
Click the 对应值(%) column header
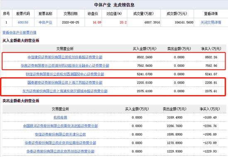coord(114,14)
